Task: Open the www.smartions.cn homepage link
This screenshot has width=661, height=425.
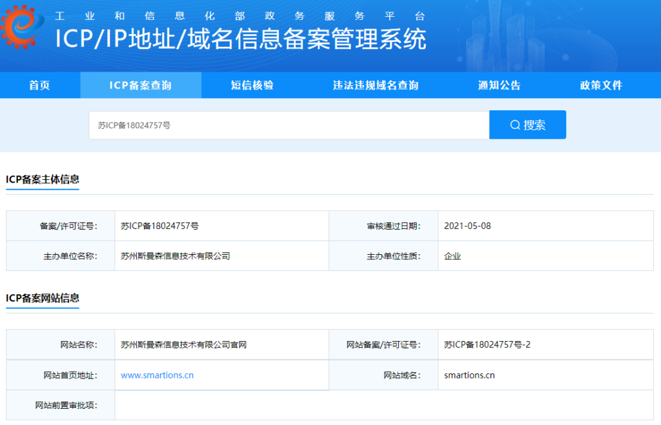Action: pyautogui.click(x=158, y=375)
